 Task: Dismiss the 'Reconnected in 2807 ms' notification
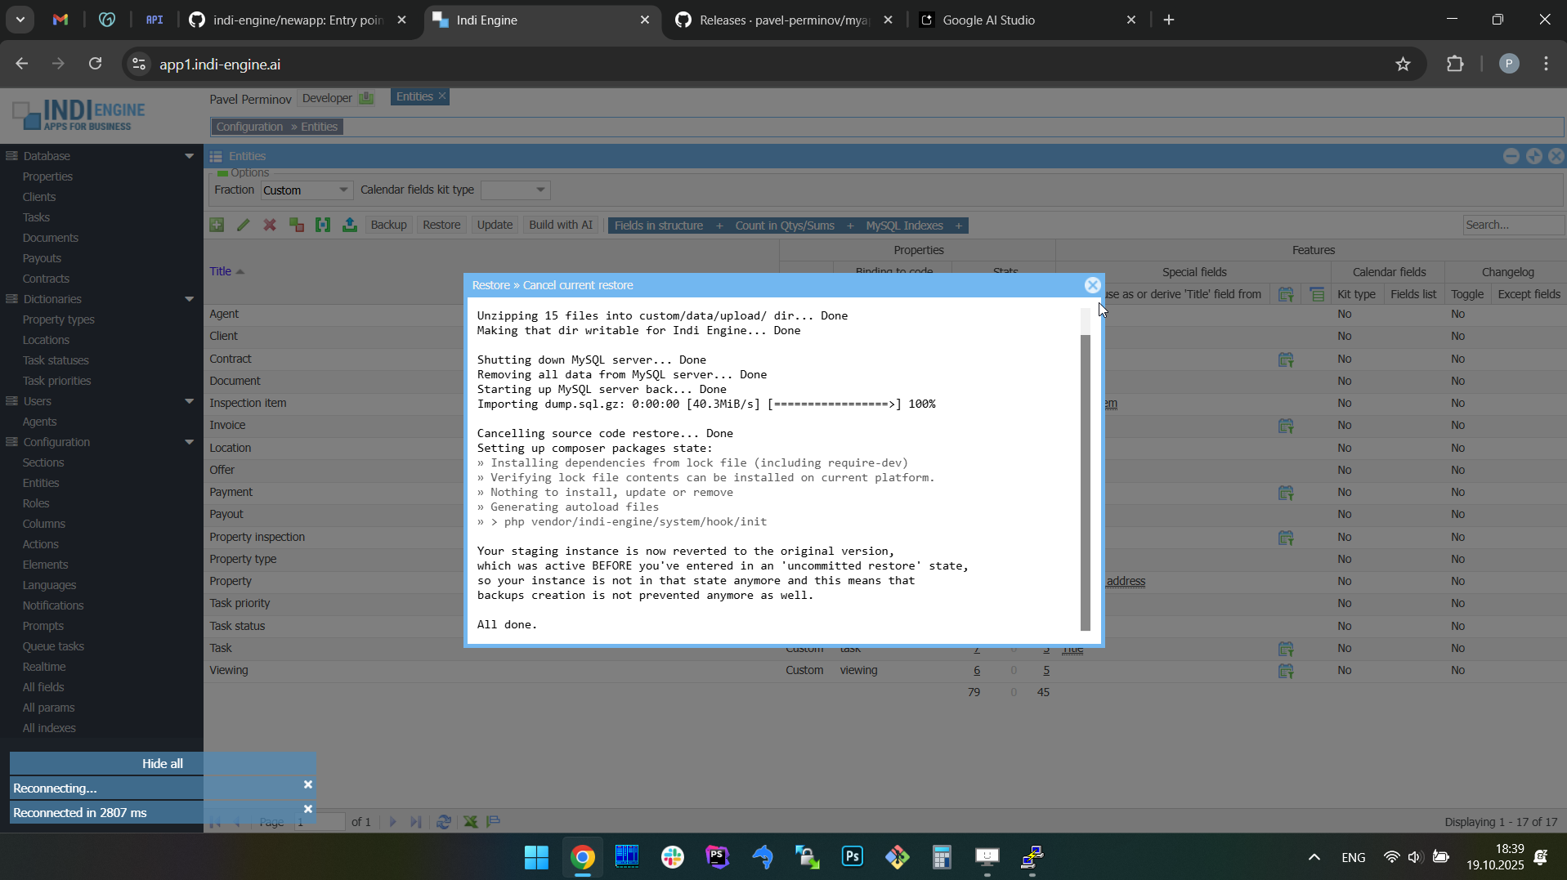click(x=308, y=809)
